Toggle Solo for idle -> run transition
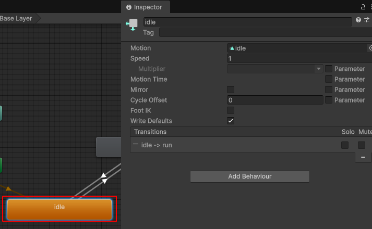This screenshot has width=372, height=229. coord(345,145)
